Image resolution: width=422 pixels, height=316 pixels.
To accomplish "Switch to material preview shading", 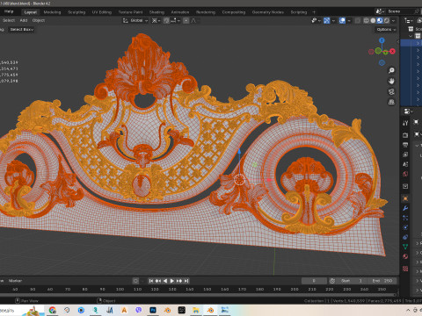I will coord(380,20).
